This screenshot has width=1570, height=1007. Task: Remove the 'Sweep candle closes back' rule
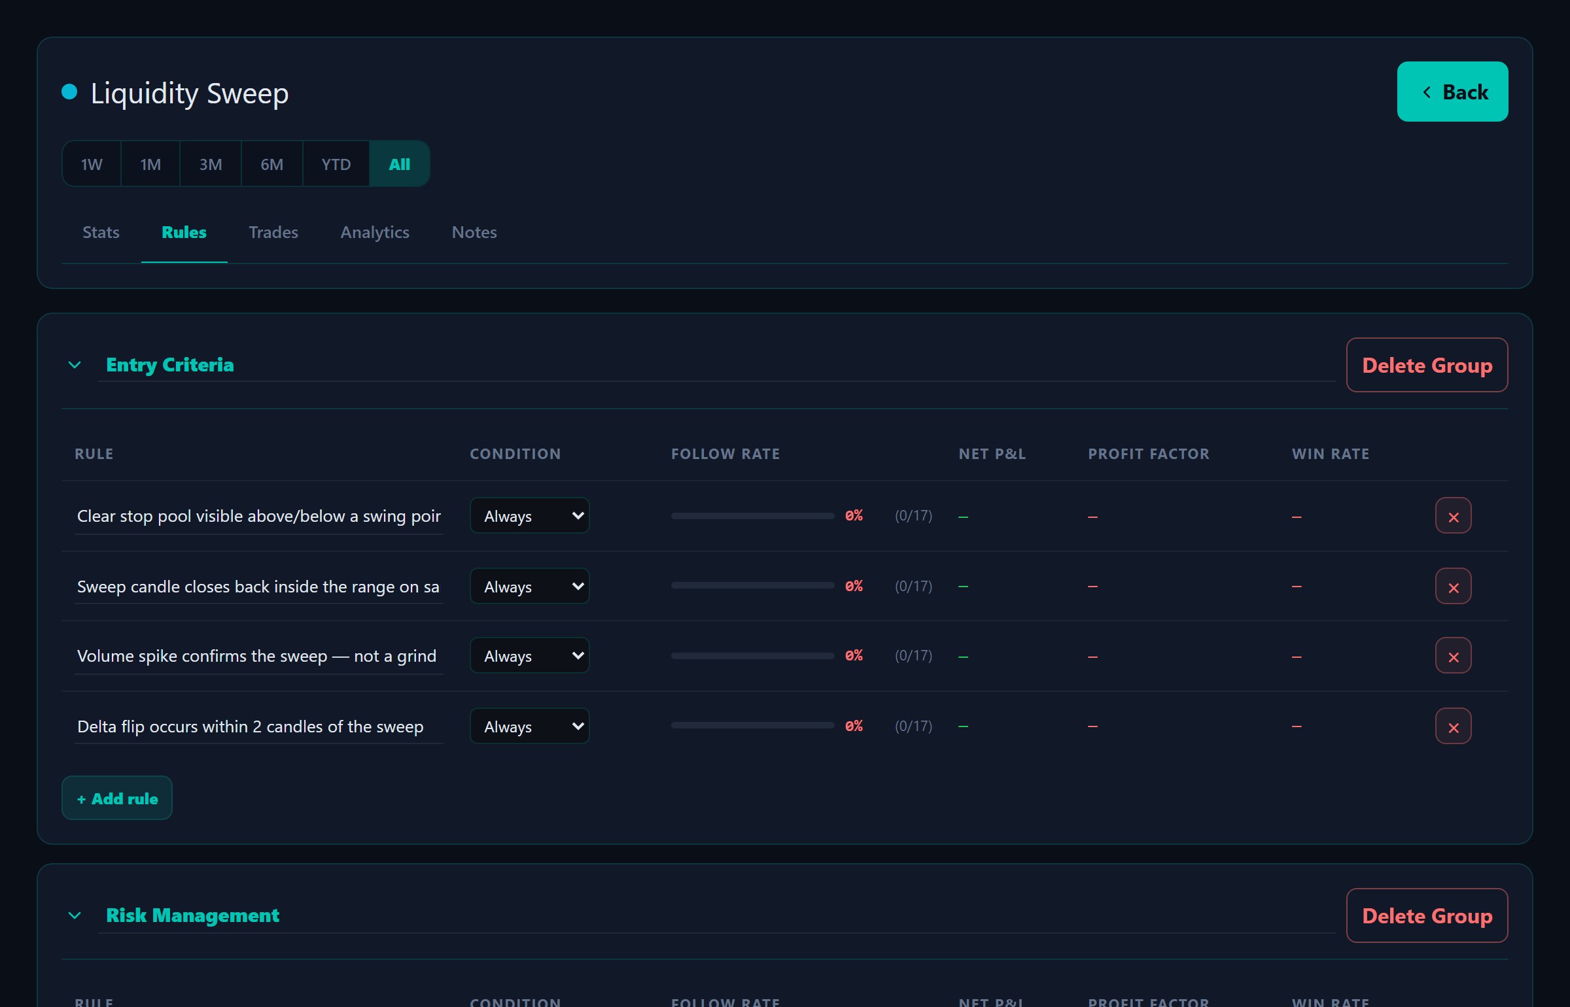point(1453,587)
